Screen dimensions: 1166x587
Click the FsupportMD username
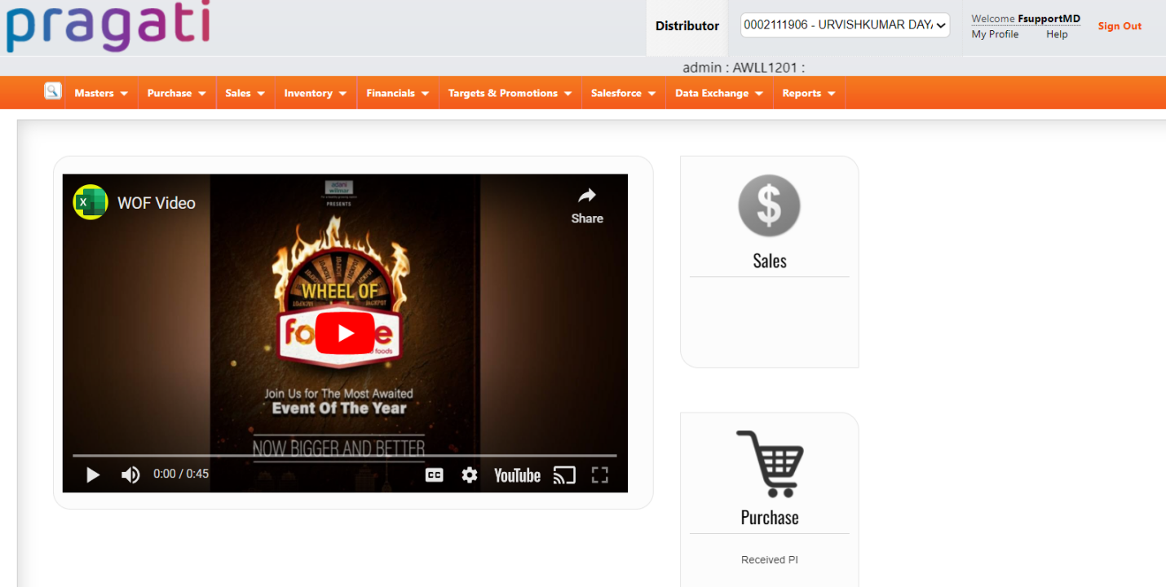pyautogui.click(x=1049, y=19)
